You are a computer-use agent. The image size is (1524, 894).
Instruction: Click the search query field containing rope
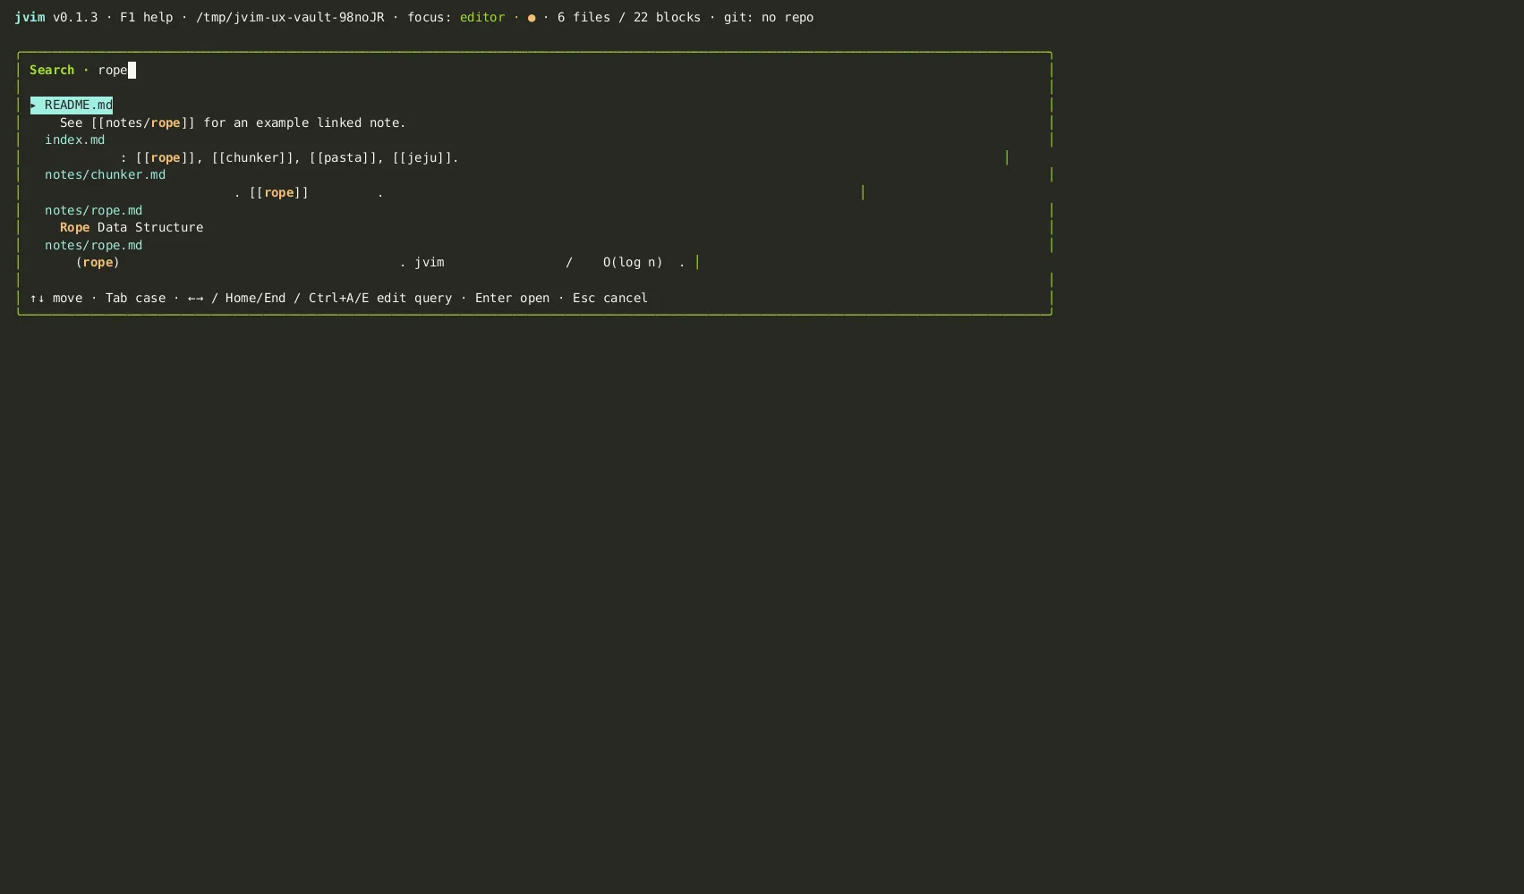116,70
